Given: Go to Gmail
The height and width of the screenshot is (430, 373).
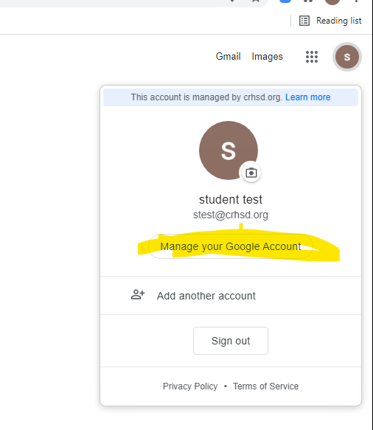Looking at the screenshot, I should click(x=228, y=57).
